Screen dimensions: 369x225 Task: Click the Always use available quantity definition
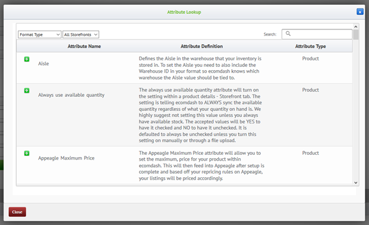pos(200,115)
